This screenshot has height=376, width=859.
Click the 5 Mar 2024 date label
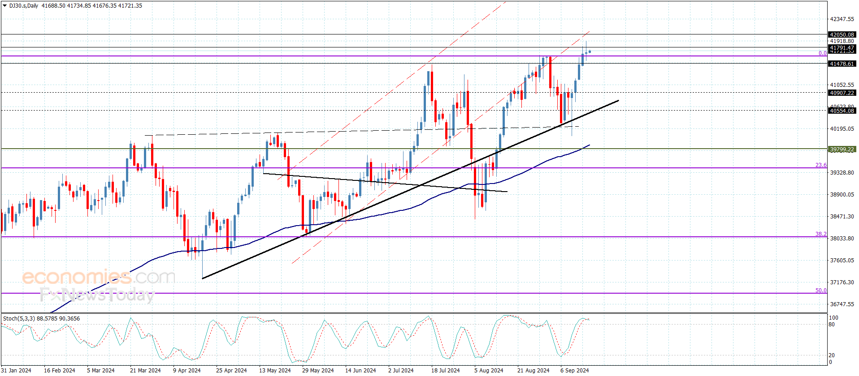(x=101, y=371)
